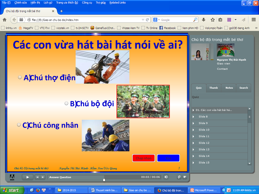The height and width of the screenshot is (194, 259).
Task: Switch to the Thumb tab
Action: [213, 88]
